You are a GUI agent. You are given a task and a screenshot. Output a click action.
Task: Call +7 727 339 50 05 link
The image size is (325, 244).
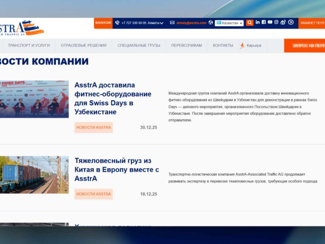tap(134, 23)
